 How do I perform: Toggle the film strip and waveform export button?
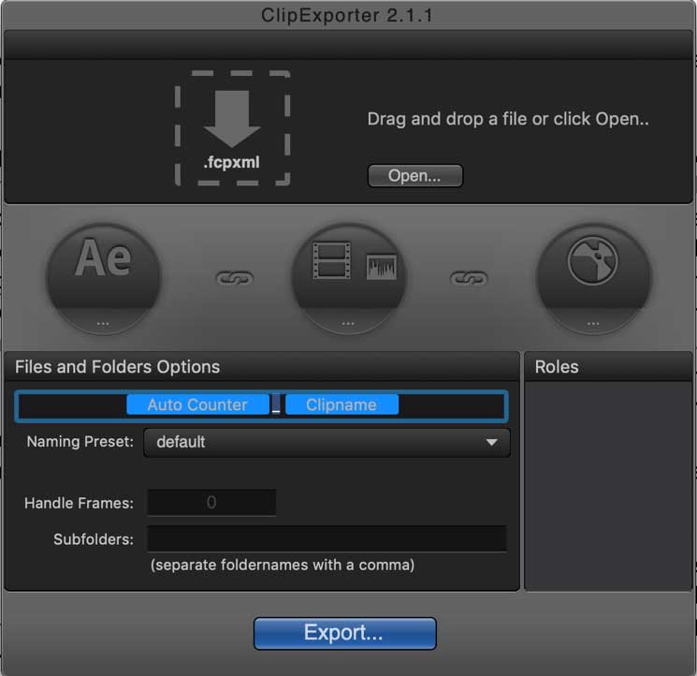click(x=348, y=278)
